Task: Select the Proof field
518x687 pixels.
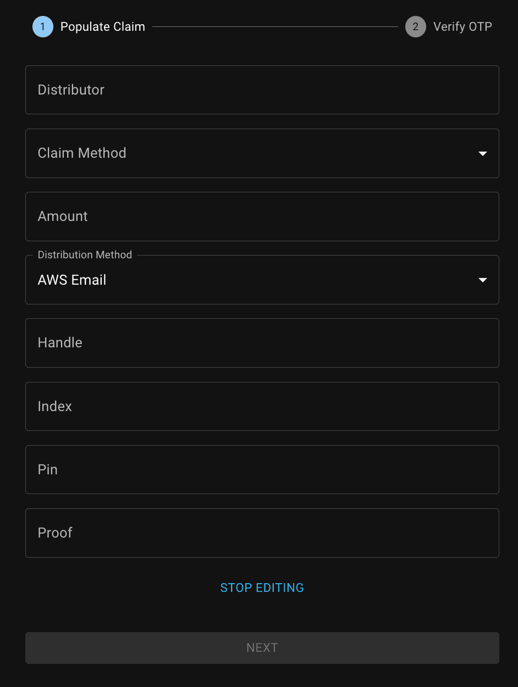Action: [x=262, y=533]
